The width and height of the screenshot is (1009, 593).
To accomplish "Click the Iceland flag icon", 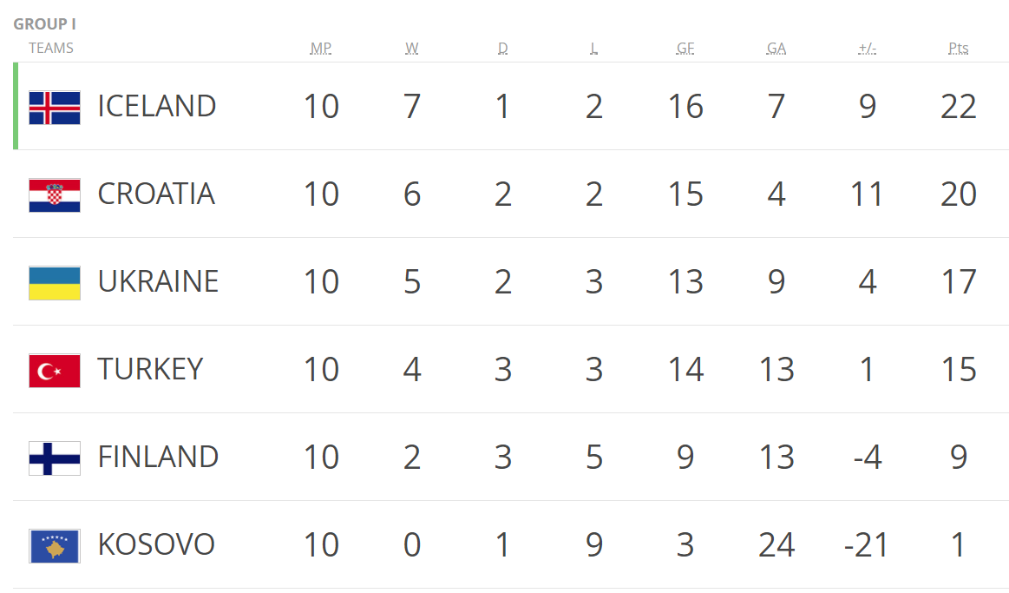I will (x=55, y=108).
